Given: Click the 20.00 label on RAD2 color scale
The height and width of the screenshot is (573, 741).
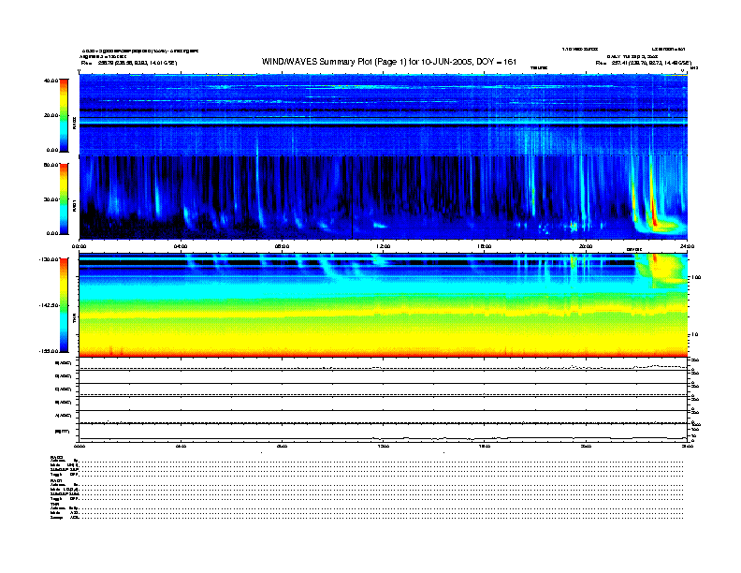Looking at the screenshot, I should [x=51, y=115].
